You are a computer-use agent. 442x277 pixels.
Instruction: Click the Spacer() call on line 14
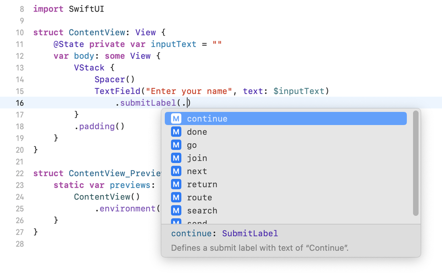(114, 80)
